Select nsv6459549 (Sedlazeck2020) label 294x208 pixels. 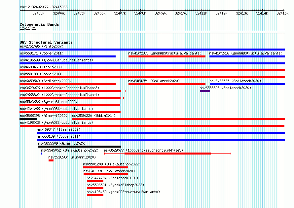pyautogui.click(x=46, y=81)
